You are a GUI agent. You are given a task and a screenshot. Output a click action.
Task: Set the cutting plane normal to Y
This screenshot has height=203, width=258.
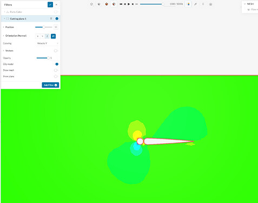click(42, 36)
